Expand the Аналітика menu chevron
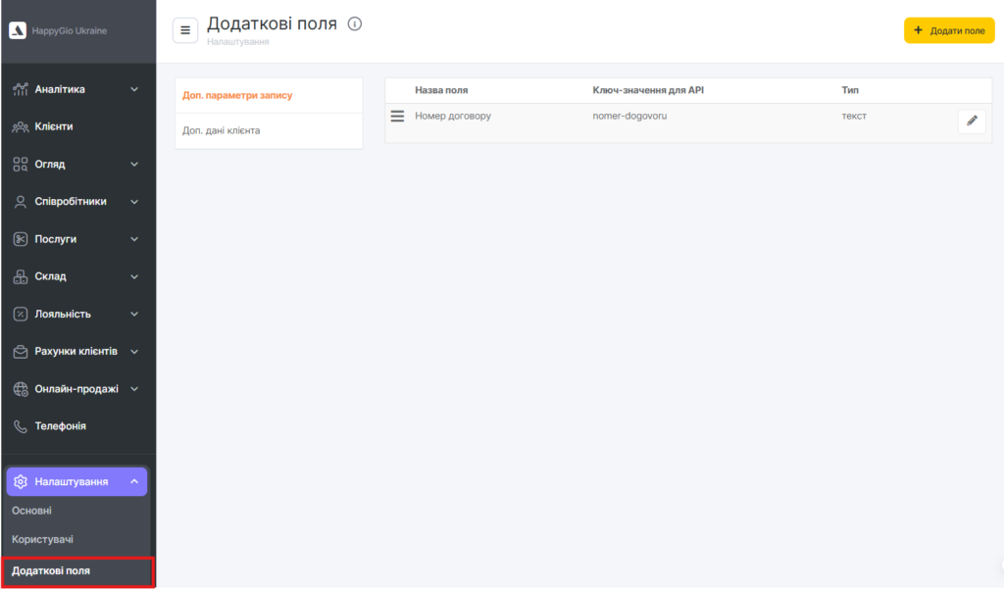Viewport: 1004px width, 589px height. tap(134, 89)
